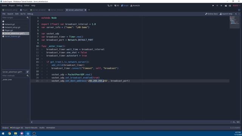Play the current scene clapper icon
The width and height of the screenshot is (242, 136).
pyautogui.click(x=226, y=6)
